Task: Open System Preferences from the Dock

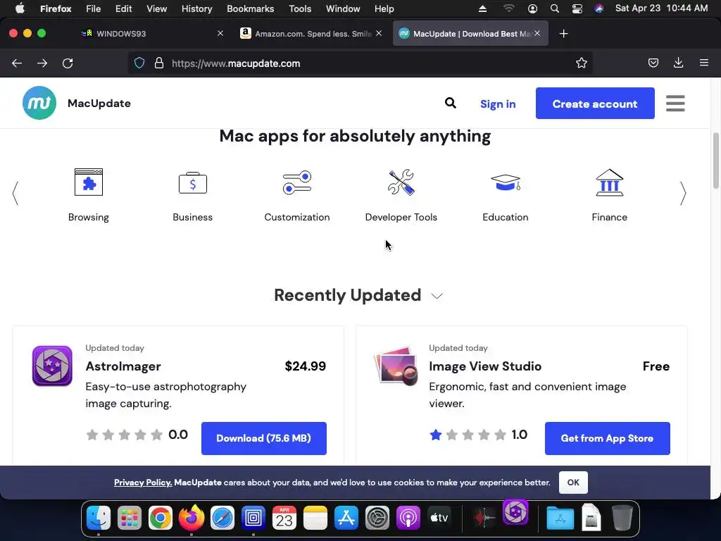Action: [x=377, y=518]
